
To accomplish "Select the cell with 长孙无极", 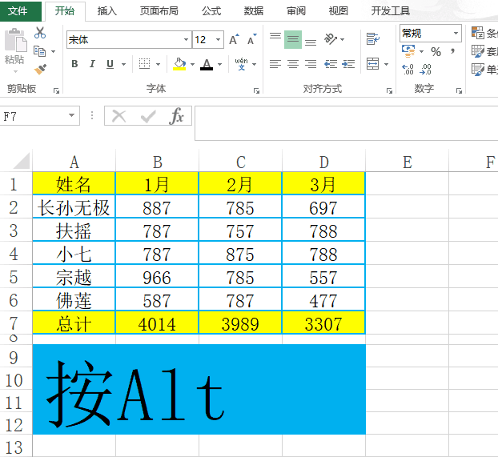I will [x=74, y=206].
